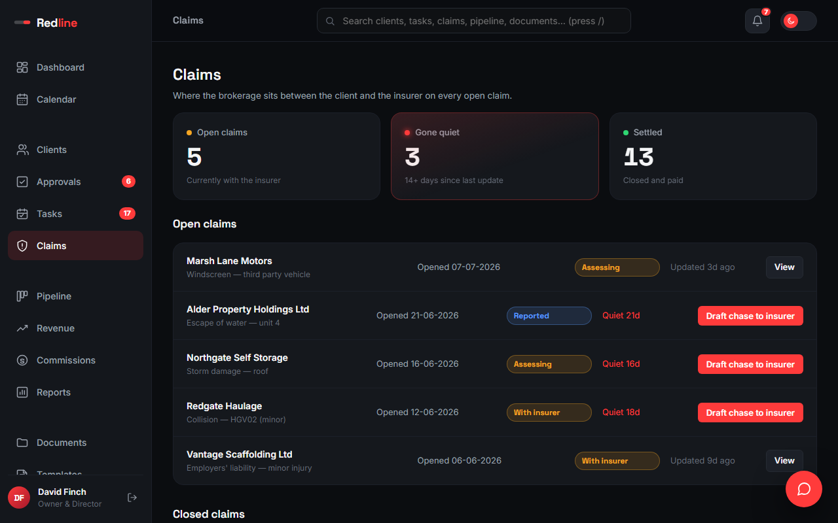Viewport: 838px width, 523px height.
Task: Open the Dashboard icon in sidebar
Action: pos(22,67)
